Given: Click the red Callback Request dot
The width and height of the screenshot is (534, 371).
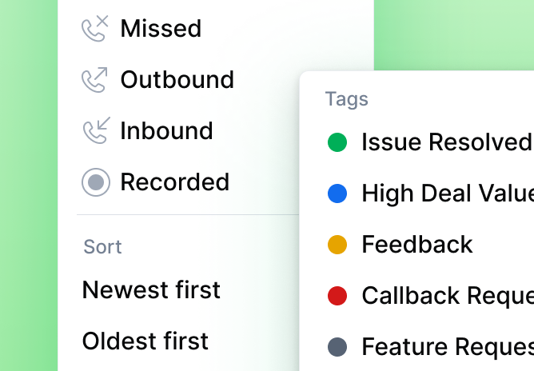Looking at the screenshot, I should (x=337, y=296).
